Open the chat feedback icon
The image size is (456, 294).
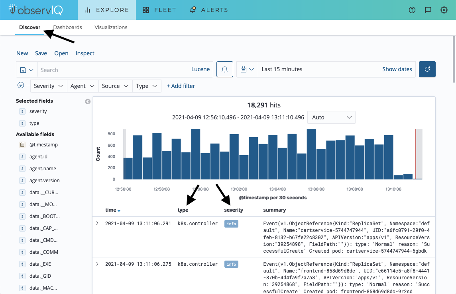pos(428,10)
